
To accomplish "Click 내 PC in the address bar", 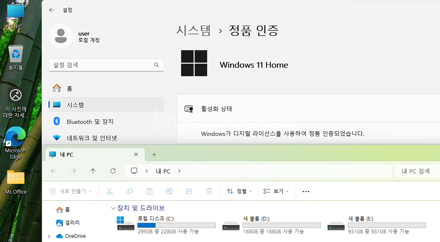I will click(x=163, y=171).
